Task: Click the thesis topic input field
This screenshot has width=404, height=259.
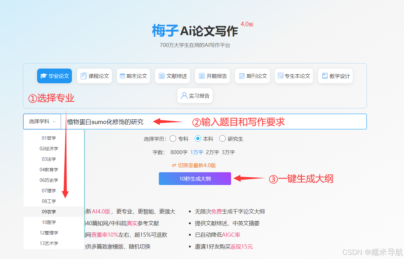Action: pyautogui.click(x=214, y=122)
